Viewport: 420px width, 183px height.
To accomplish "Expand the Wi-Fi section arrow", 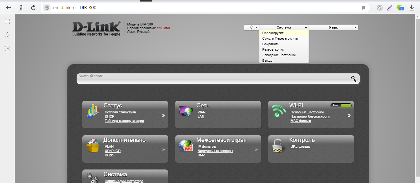I will (349, 115).
